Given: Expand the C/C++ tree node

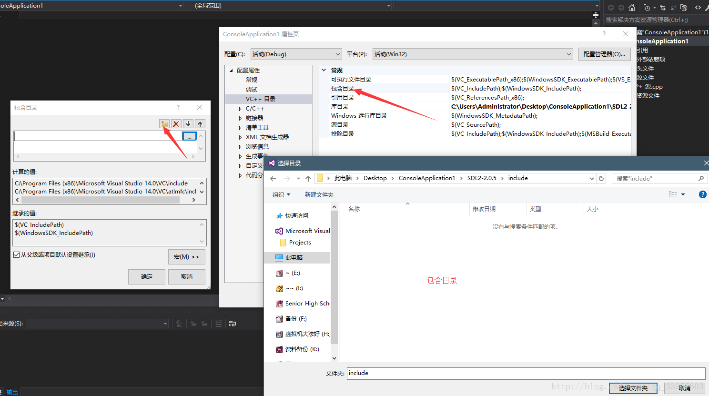Looking at the screenshot, I should pyautogui.click(x=240, y=109).
